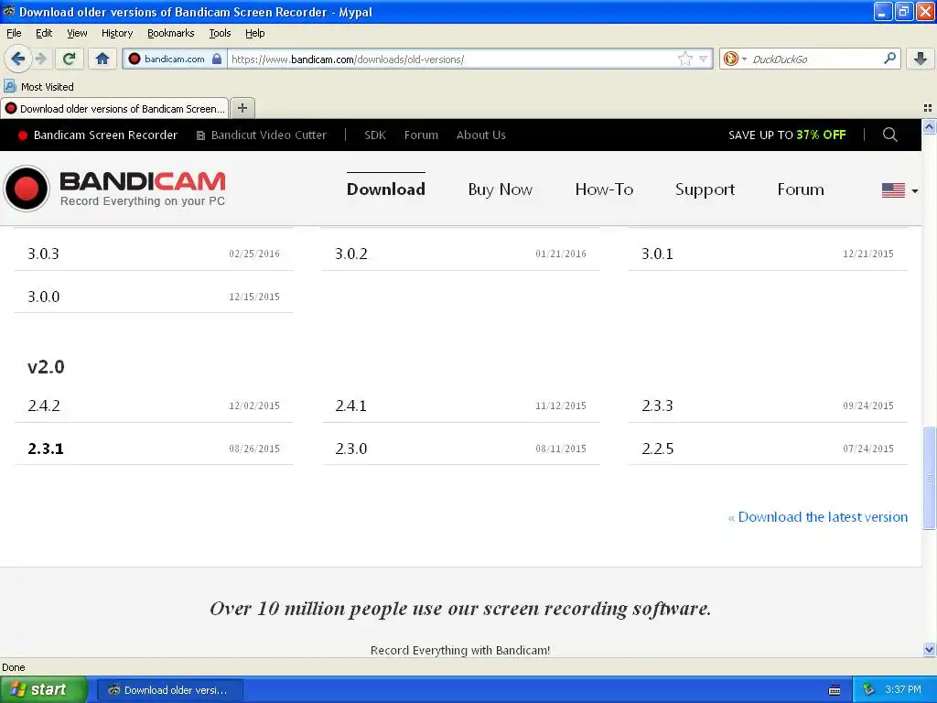937x703 pixels.
Task: Open Bandicut Video Cutter link
Action: [262, 135]
